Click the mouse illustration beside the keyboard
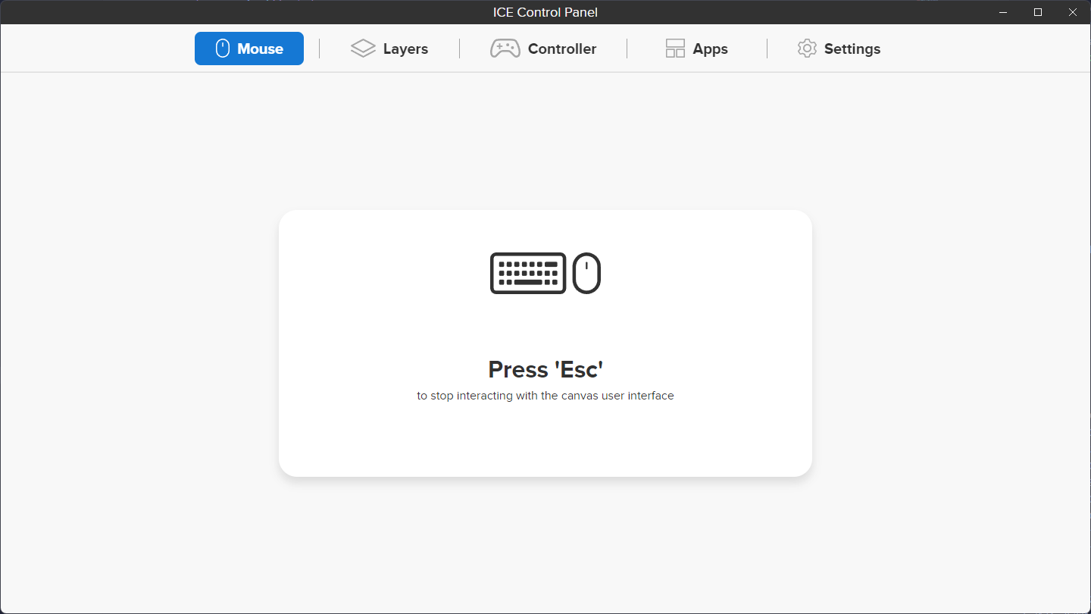 coord(586,273)
